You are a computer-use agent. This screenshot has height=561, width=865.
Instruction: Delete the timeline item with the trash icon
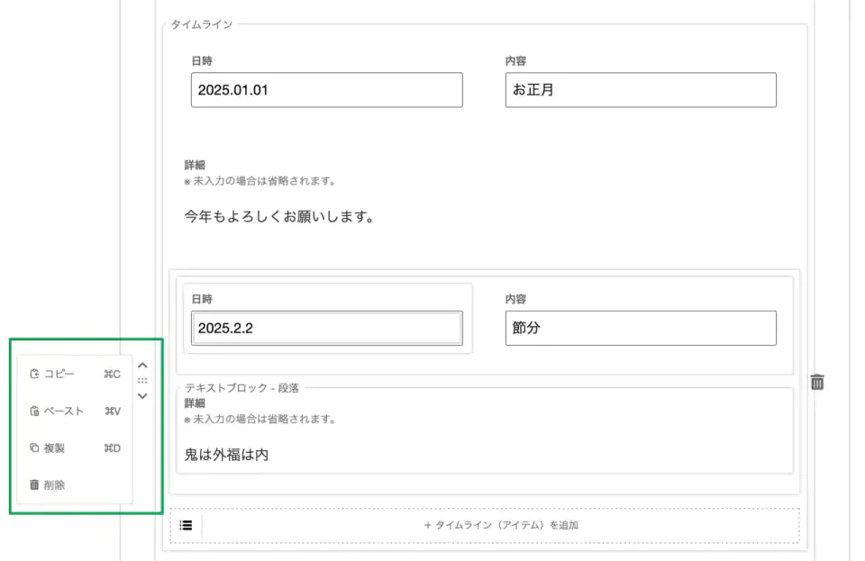pos(817,382)
